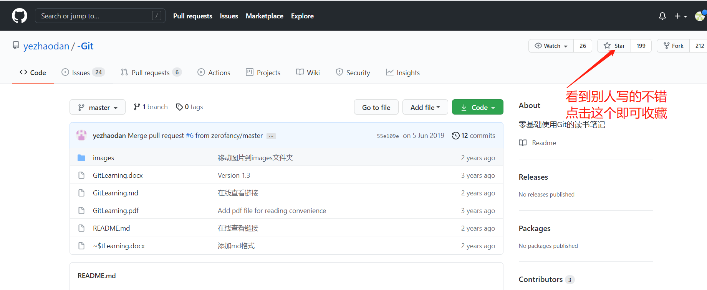
Task: Click 3 years ago on GitLearning.pdf row
Action: click(x=478, y=211)
